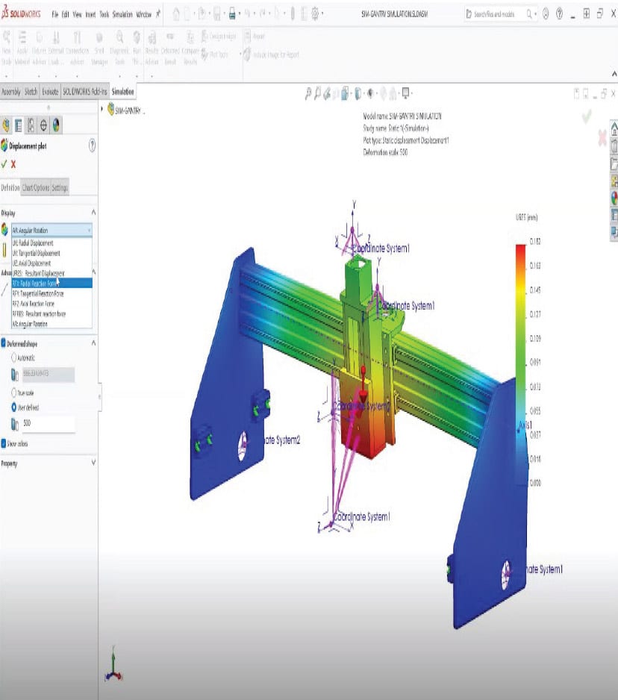The height and width of the screenshot is (700, 618).
Task: Open the DisplayManager color sphere tab icon
Action: click(x=56, y=125)
